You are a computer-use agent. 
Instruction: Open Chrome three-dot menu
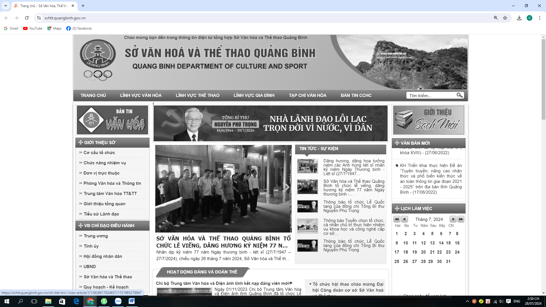pyautogui.click(x=539, y=18)
